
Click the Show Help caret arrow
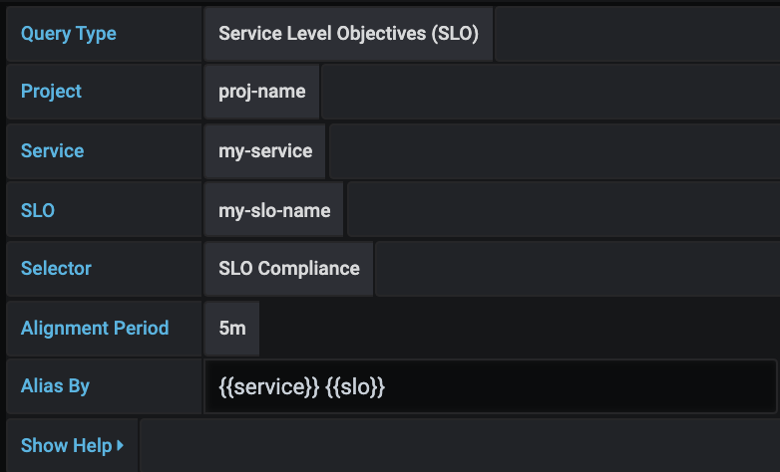pos(121,446)
